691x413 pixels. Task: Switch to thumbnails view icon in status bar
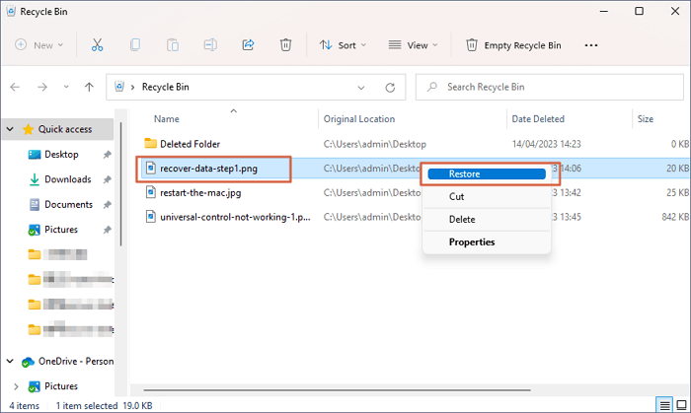point(680,405)
